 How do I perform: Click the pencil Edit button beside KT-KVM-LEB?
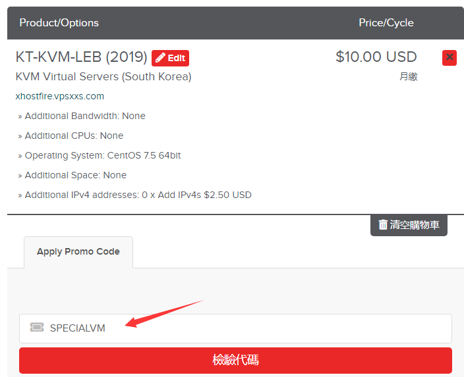(x=170, y=58)
